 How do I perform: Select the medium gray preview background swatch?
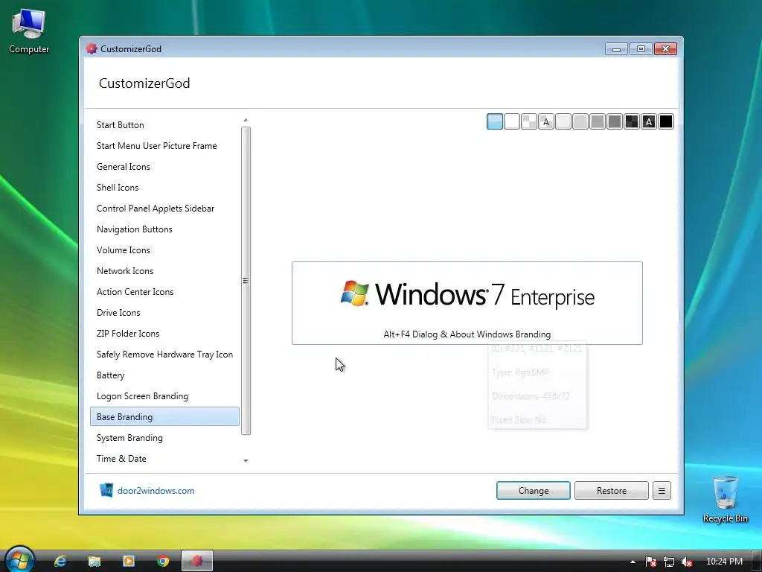tap(598, 121)
